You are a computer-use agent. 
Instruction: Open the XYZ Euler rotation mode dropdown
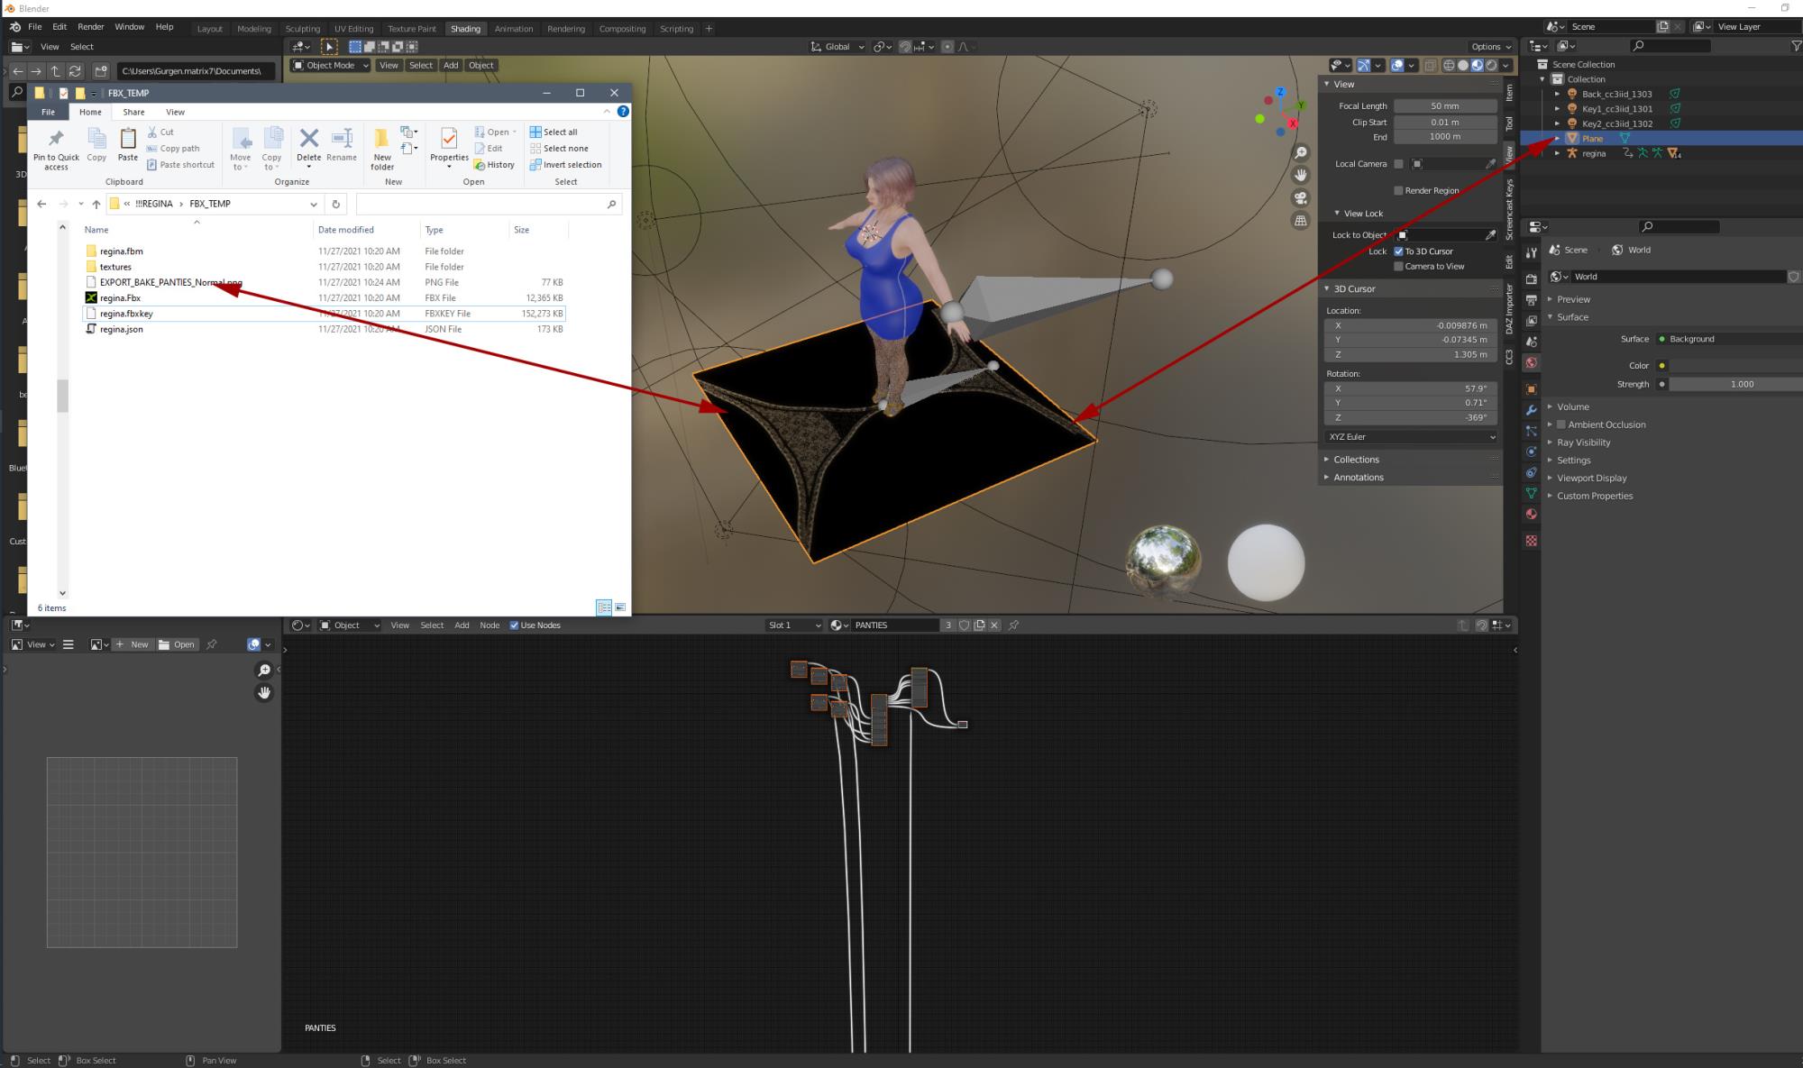tap(1411, 437)
